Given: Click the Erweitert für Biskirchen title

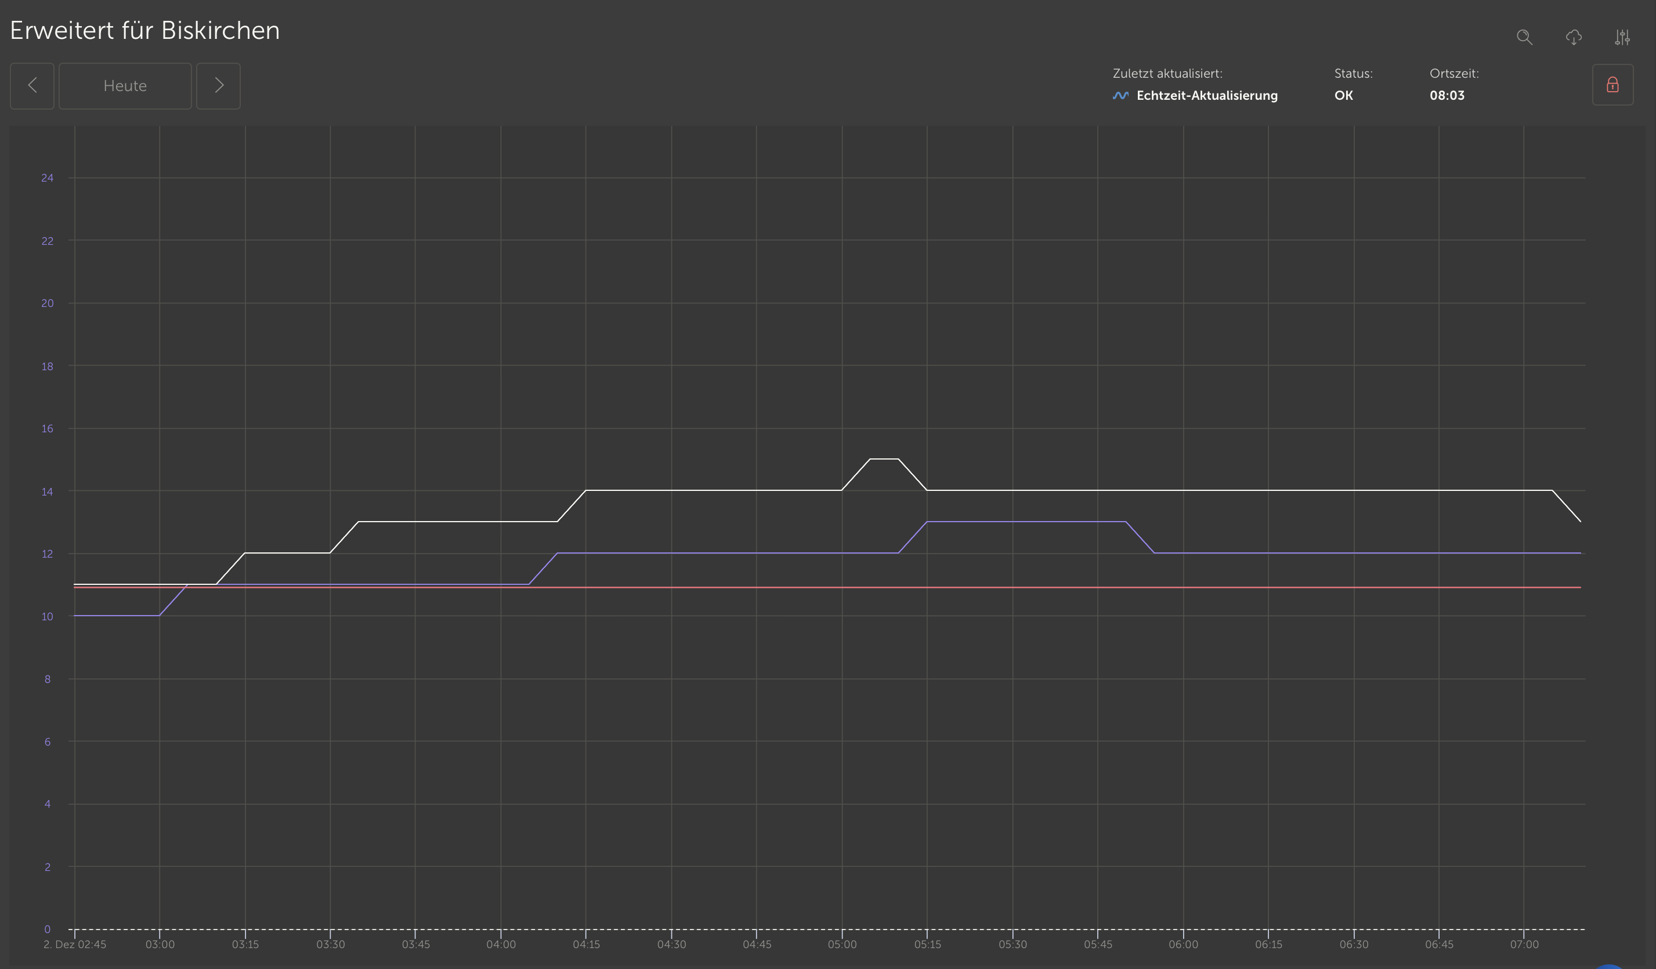Looking at the screenshot, I should pyautogui.click(x=144, y=31).
